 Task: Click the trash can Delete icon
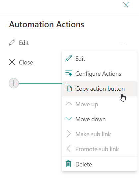(68, 164)
